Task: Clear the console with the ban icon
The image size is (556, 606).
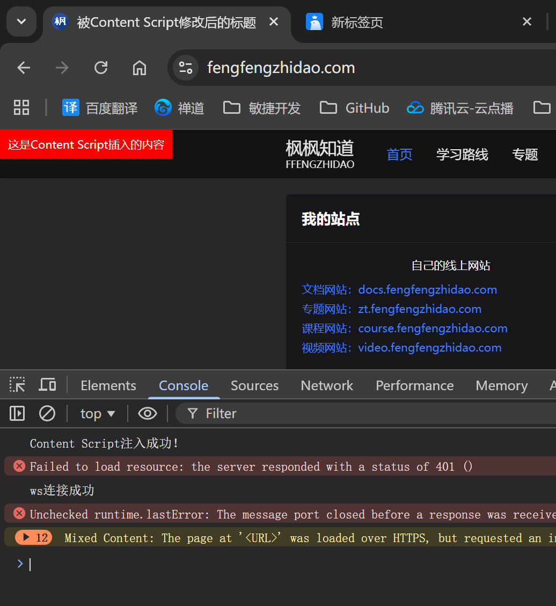Action: pyautogui.click(x=47, y=413)
